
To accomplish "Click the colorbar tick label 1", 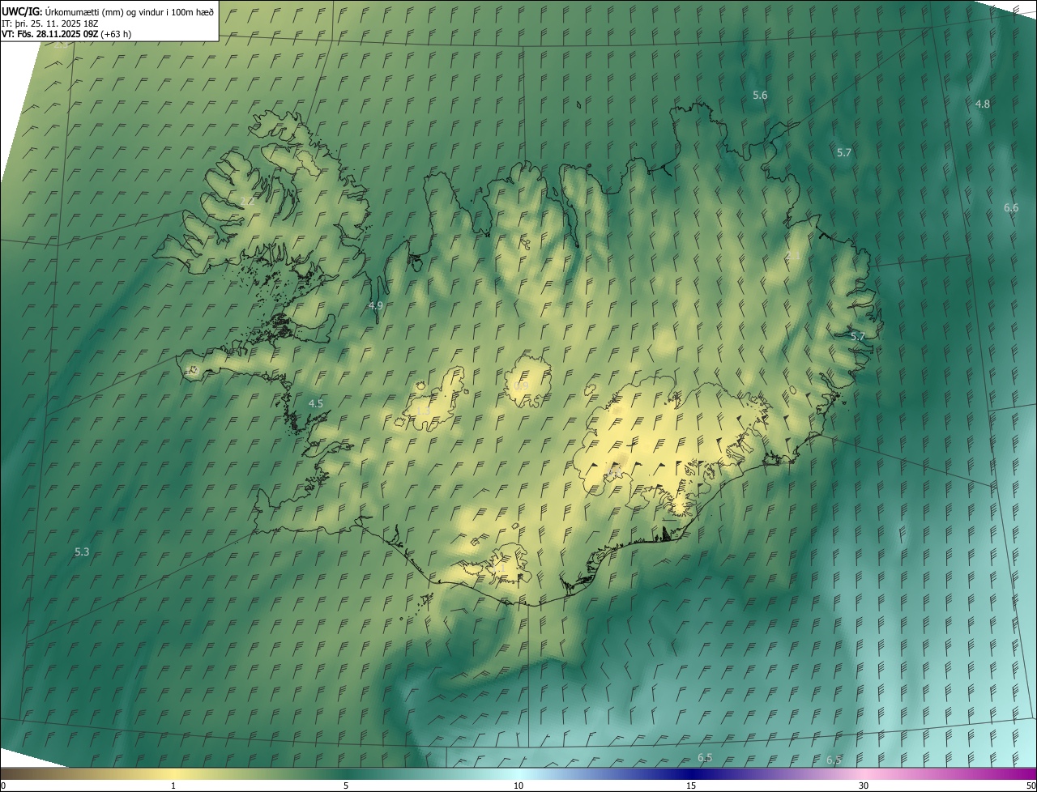I will (173, 786).
